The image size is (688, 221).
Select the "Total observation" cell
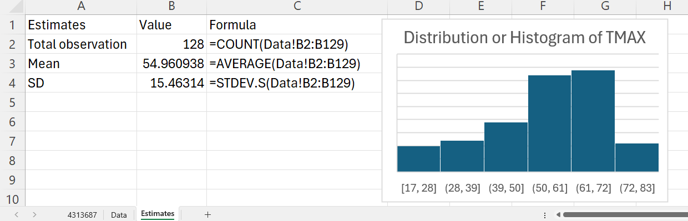(x=81, y=44)
